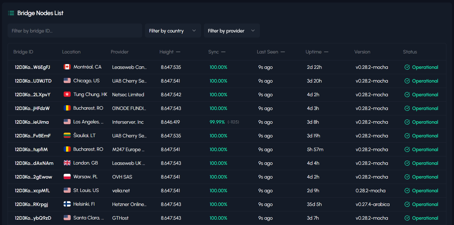454x225 pixels.
Task: Click the velia.net provider cell
Action: (121, 191)
